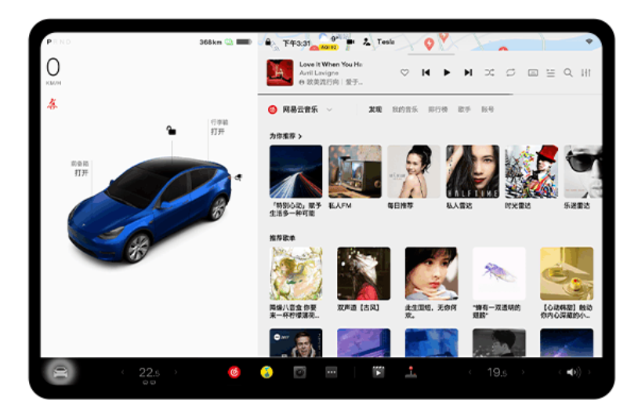Open the 私人FM radio thumbnail
This screenshot has height=415, width=638.
355,172
